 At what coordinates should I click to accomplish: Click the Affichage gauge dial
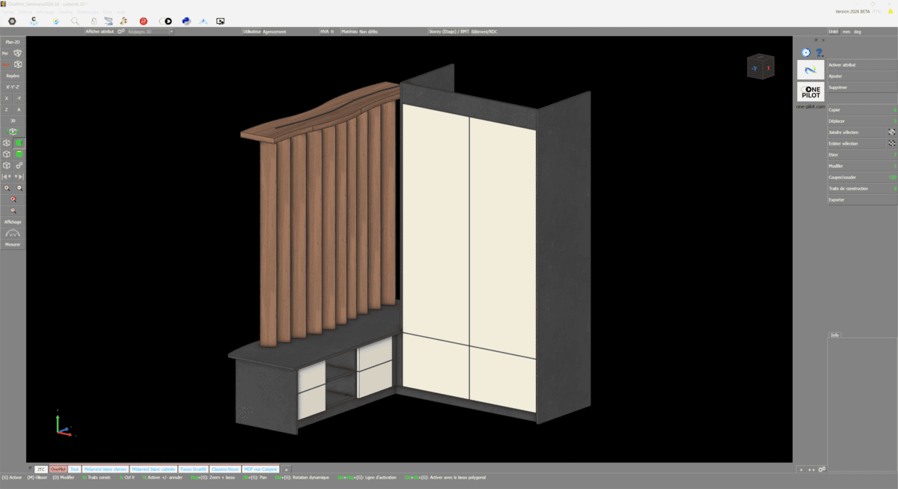pos(13,234)
